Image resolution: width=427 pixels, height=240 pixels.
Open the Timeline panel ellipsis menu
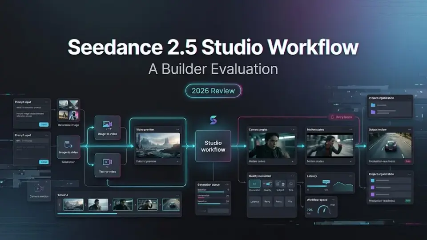(177, 195)
